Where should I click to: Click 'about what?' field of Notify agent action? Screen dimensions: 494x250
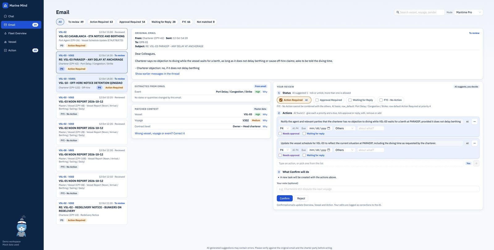[371, 128]
